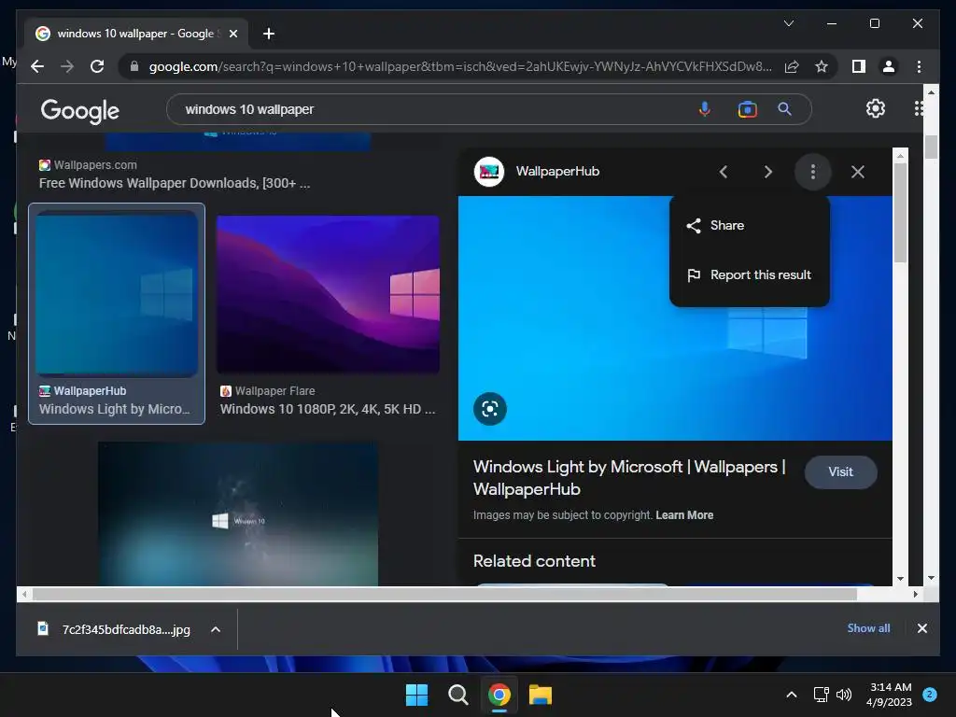The image size is (956, 717).
Task: Open Google apps grid
Action: coord(919,108)
